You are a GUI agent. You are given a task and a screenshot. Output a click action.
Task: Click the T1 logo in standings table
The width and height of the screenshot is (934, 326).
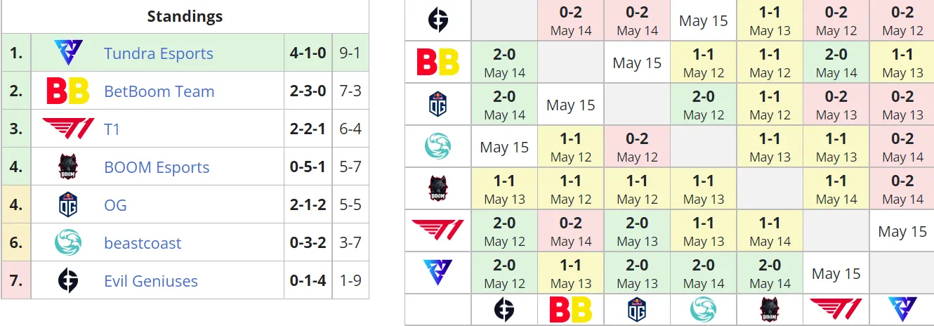68,129
